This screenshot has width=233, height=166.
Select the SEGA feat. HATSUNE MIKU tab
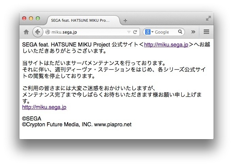point(83,20)
